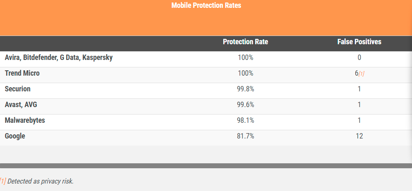Select the Malwarebytes row label
The height and width of the screenshot is (191, 412).
[x=24, y=120]
